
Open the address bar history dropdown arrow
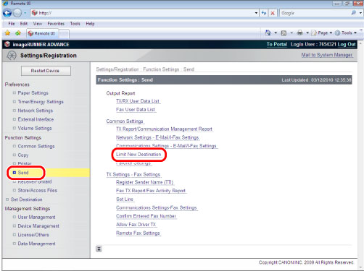click(x=256, y=13)
